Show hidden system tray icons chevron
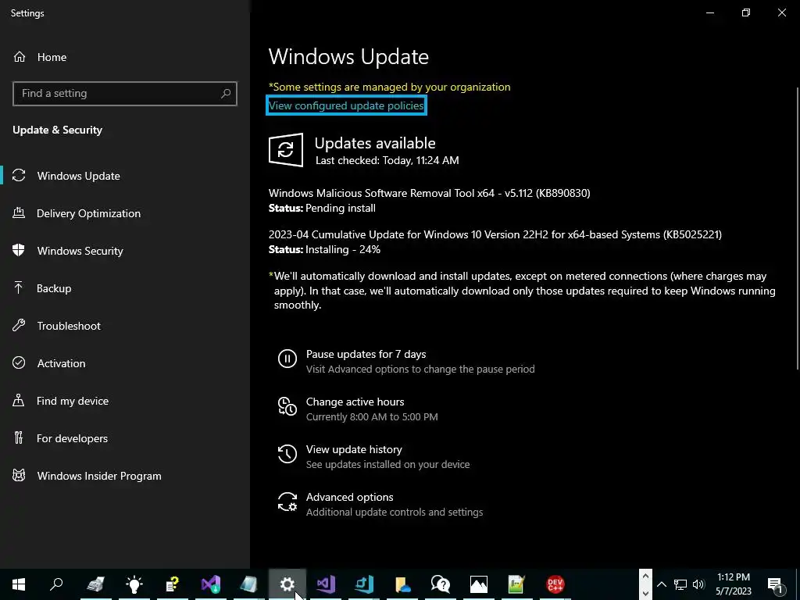This screenshot has height=600, width=800. (661, 584)
